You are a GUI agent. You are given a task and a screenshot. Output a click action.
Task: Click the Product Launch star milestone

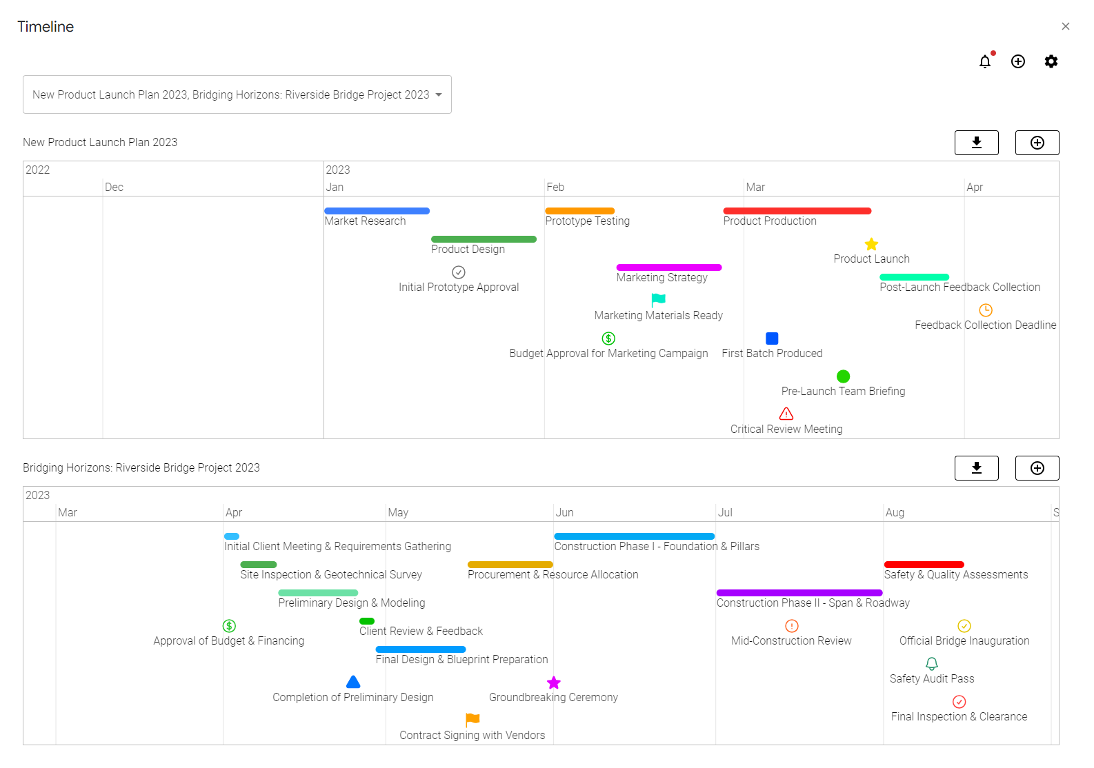point(871,245)
